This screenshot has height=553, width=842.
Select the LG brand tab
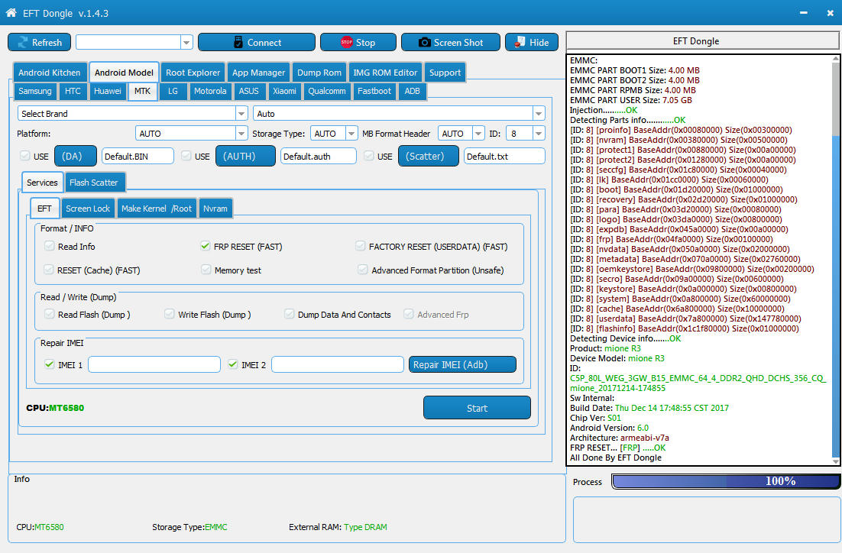(x=173, y=91)
